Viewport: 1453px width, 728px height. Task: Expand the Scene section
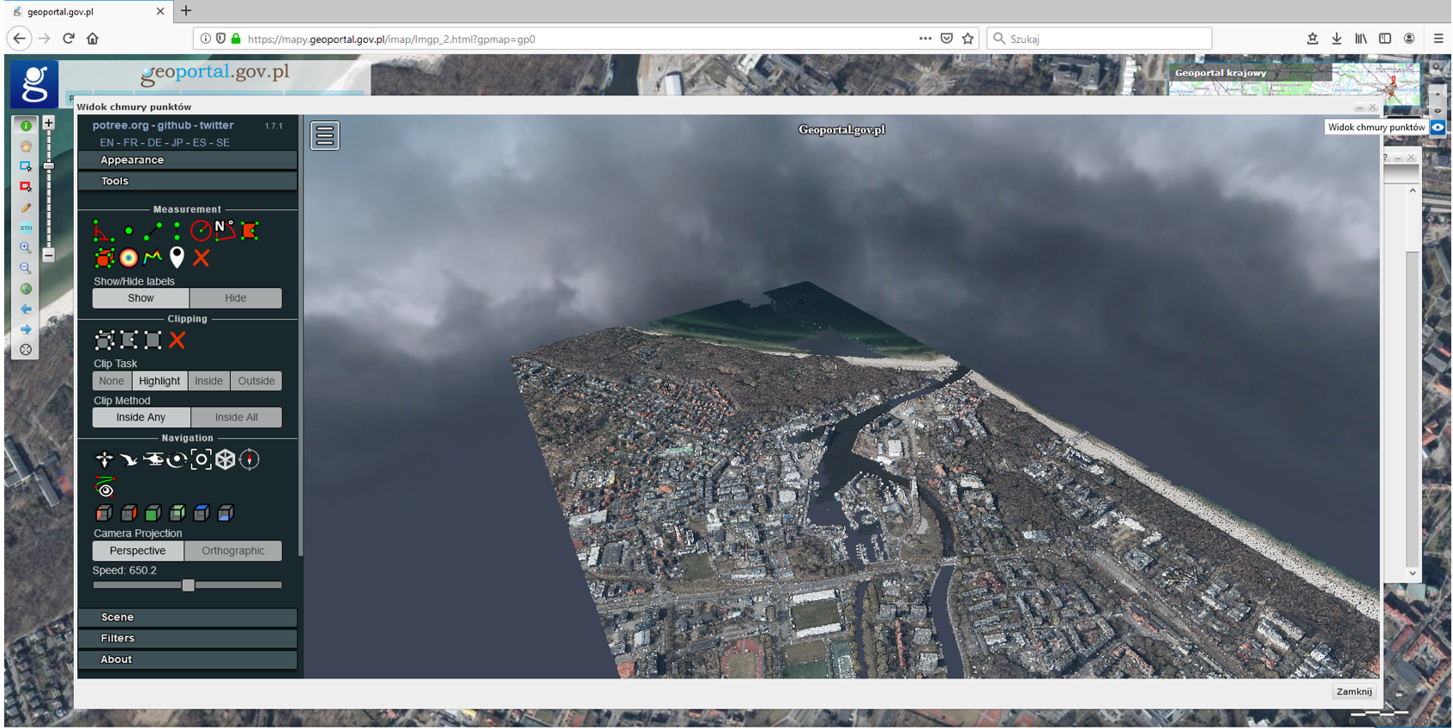[187, 617]
